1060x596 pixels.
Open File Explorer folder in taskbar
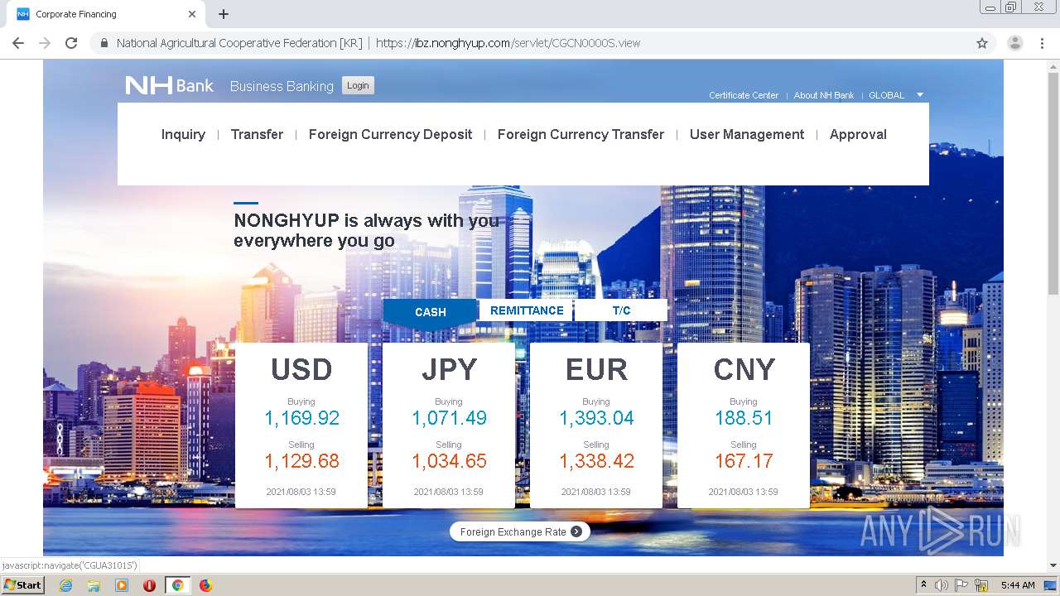[x=94, y=585]
